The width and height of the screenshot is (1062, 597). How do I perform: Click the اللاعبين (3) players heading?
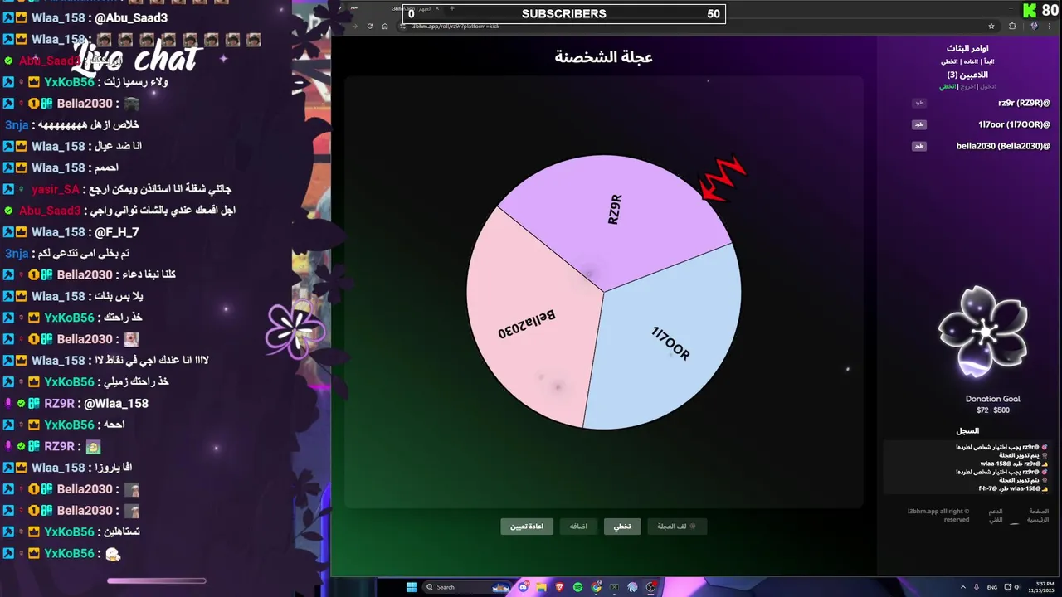[x=967, y=75]
